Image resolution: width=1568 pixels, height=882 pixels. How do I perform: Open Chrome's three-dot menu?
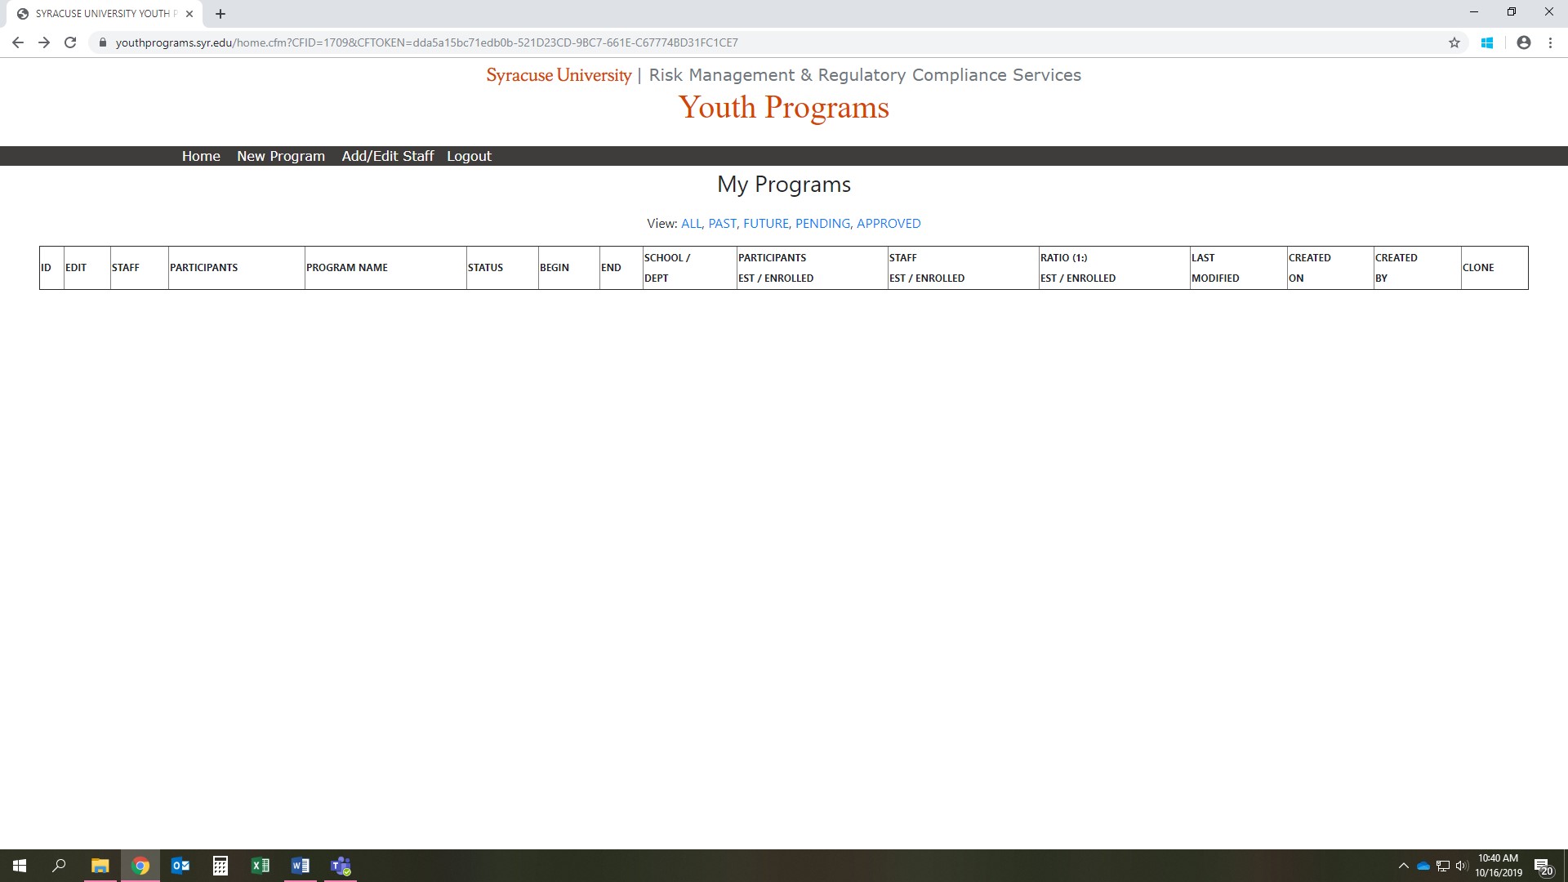1550,42
